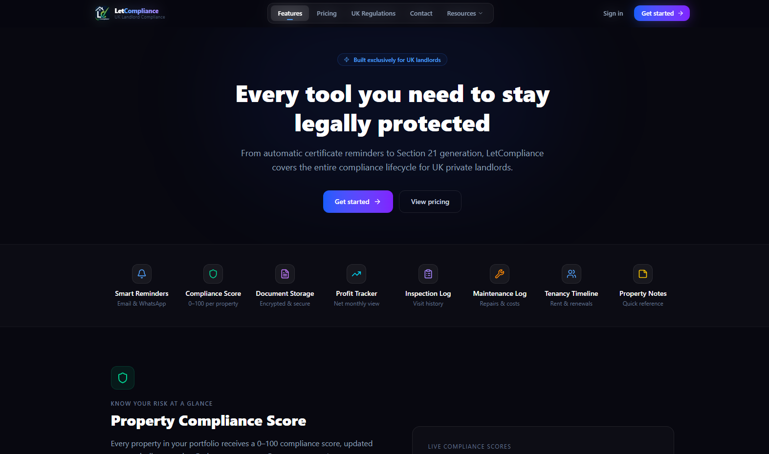The image size is (769, 454).
Task: Click the 'Every tool you need to stay' headline
Action: (x=393, y=94)
